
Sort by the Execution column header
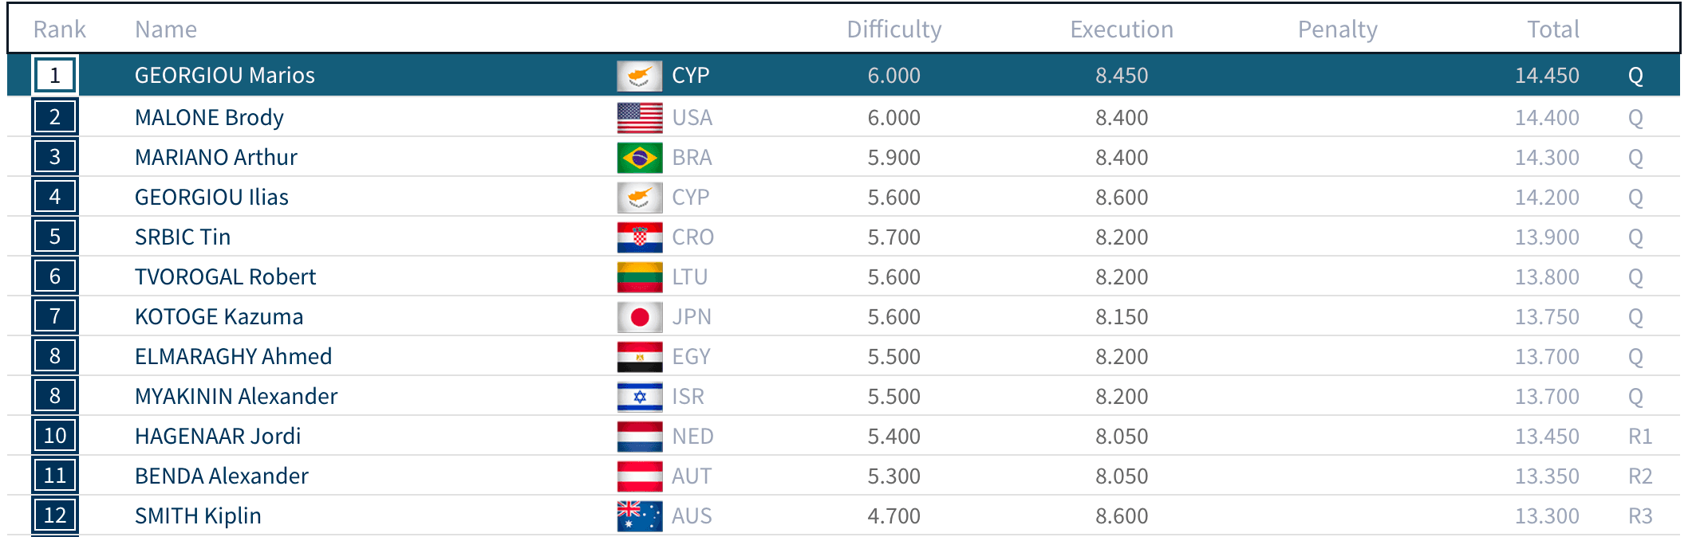pyautogui.click(x=1121, y=29)
